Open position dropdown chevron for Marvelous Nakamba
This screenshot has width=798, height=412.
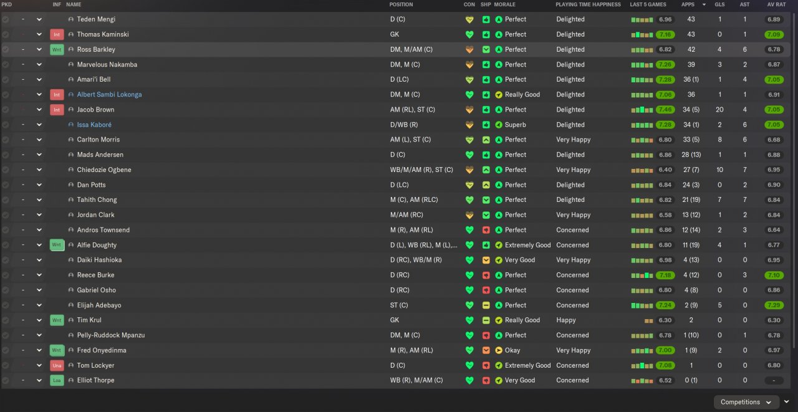[x=39, y=65]
